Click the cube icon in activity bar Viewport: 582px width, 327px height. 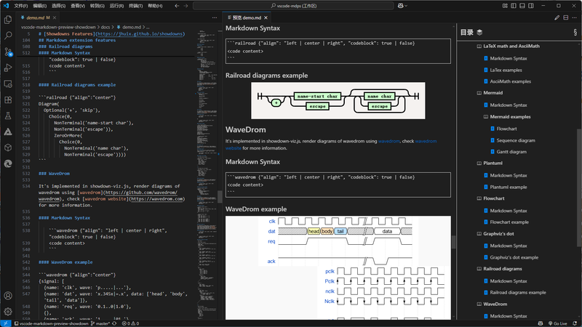pos(8,148)
